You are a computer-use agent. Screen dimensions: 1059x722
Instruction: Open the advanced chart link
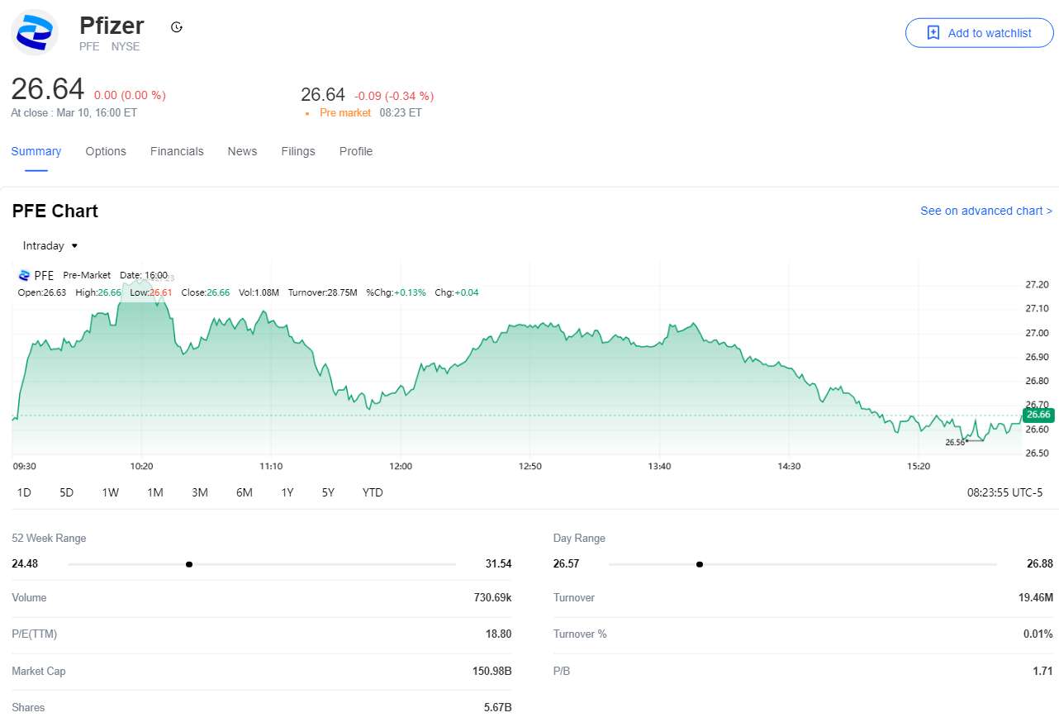pos(985,211)
